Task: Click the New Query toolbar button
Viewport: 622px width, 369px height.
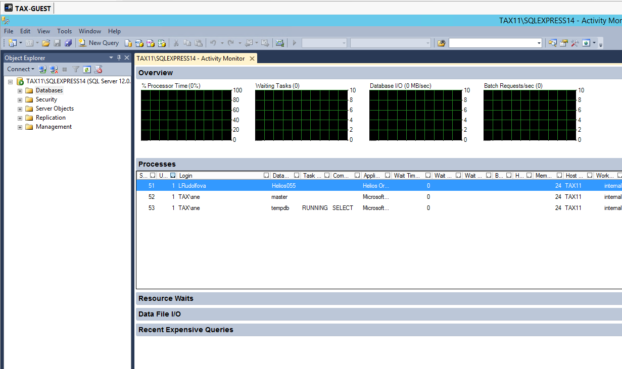Action: 99,43
